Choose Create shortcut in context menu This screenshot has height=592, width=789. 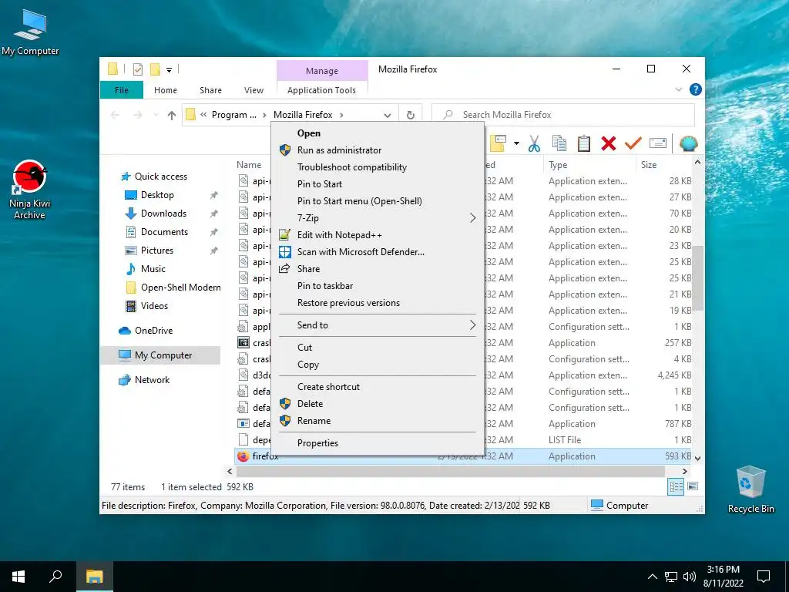click(378, 387)
